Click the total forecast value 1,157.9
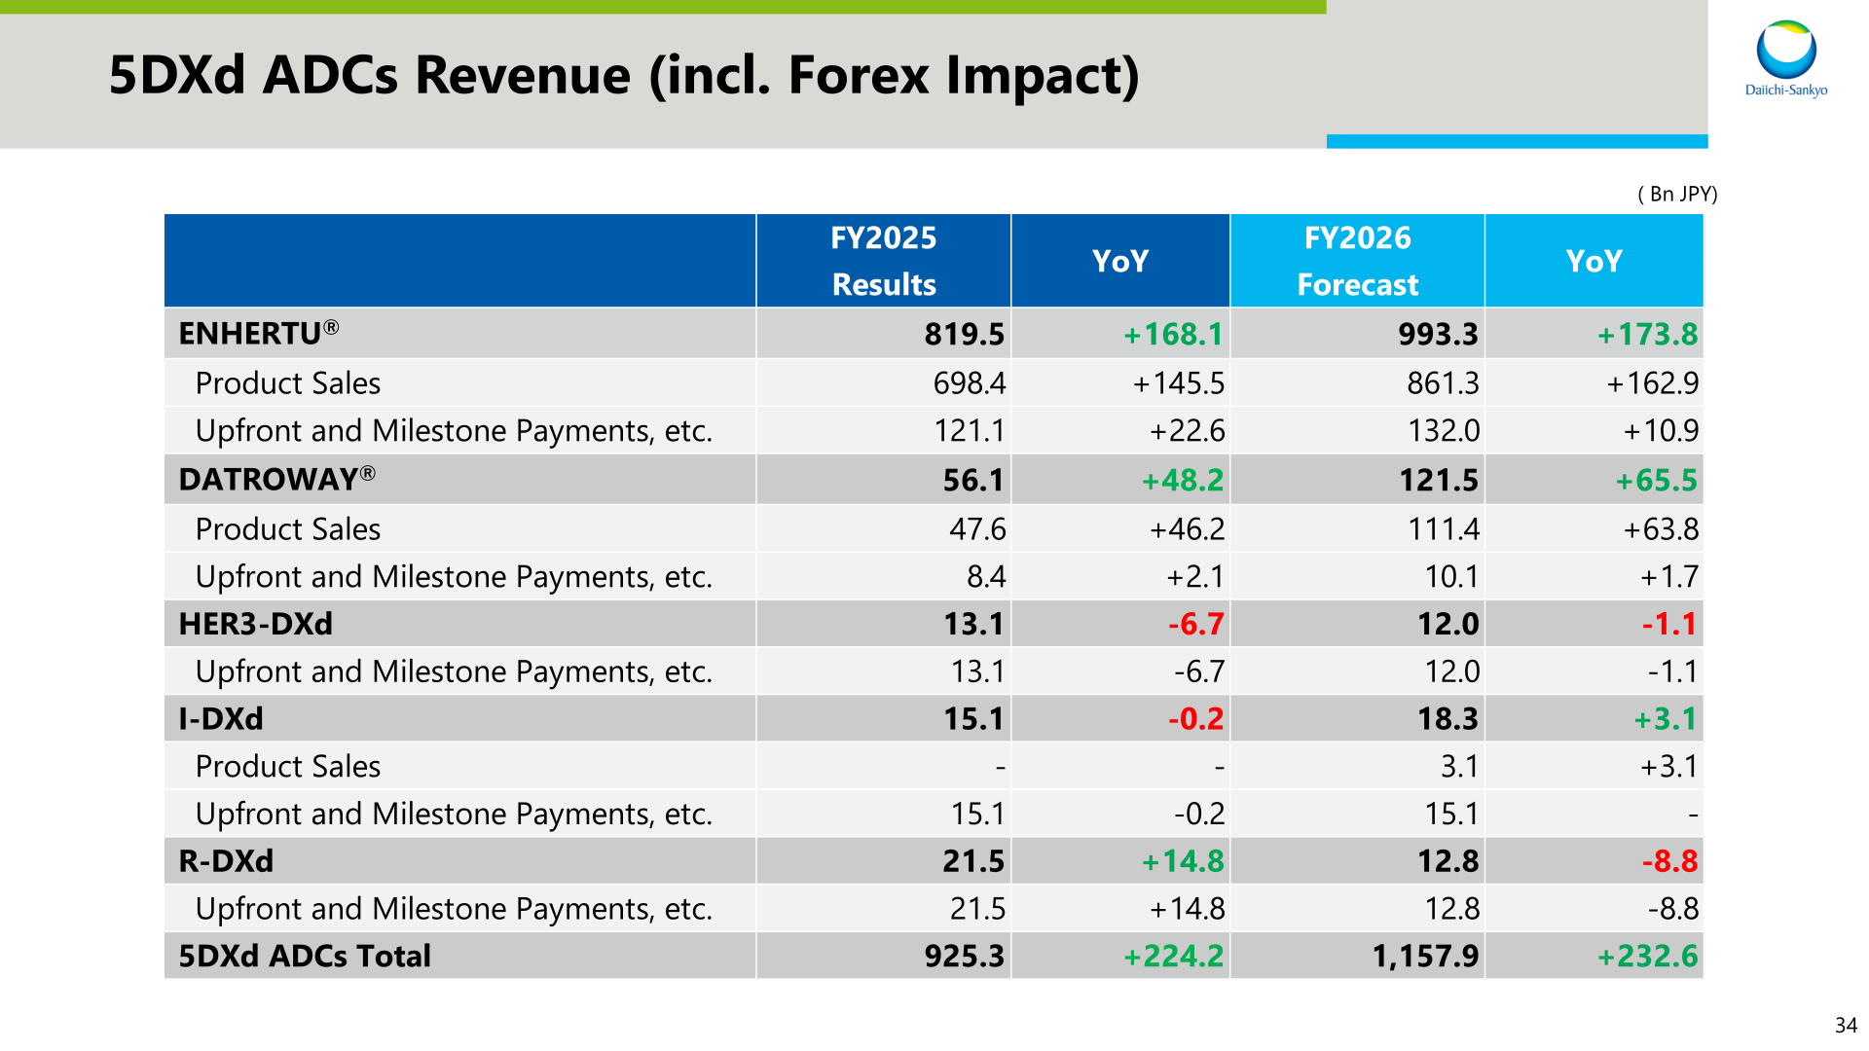This screenshot has height=1051, width=1869. pos(1426,956)
